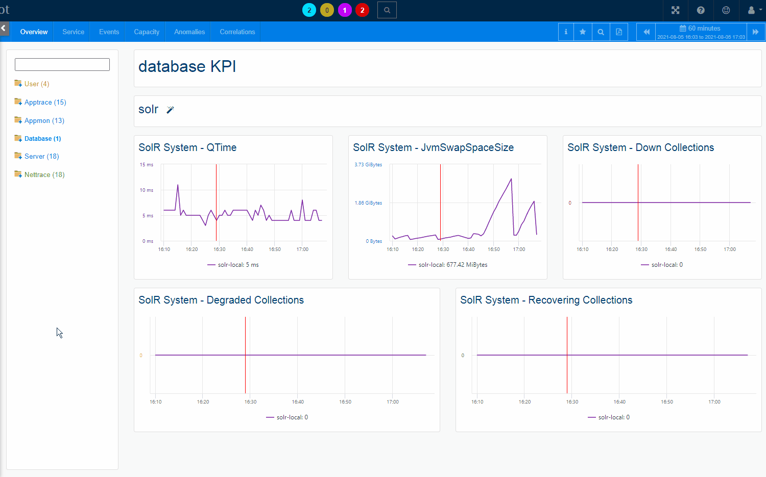Open the Capacity tab
The width and height of the screenshot is (766, 477).
tap(147, 32)
